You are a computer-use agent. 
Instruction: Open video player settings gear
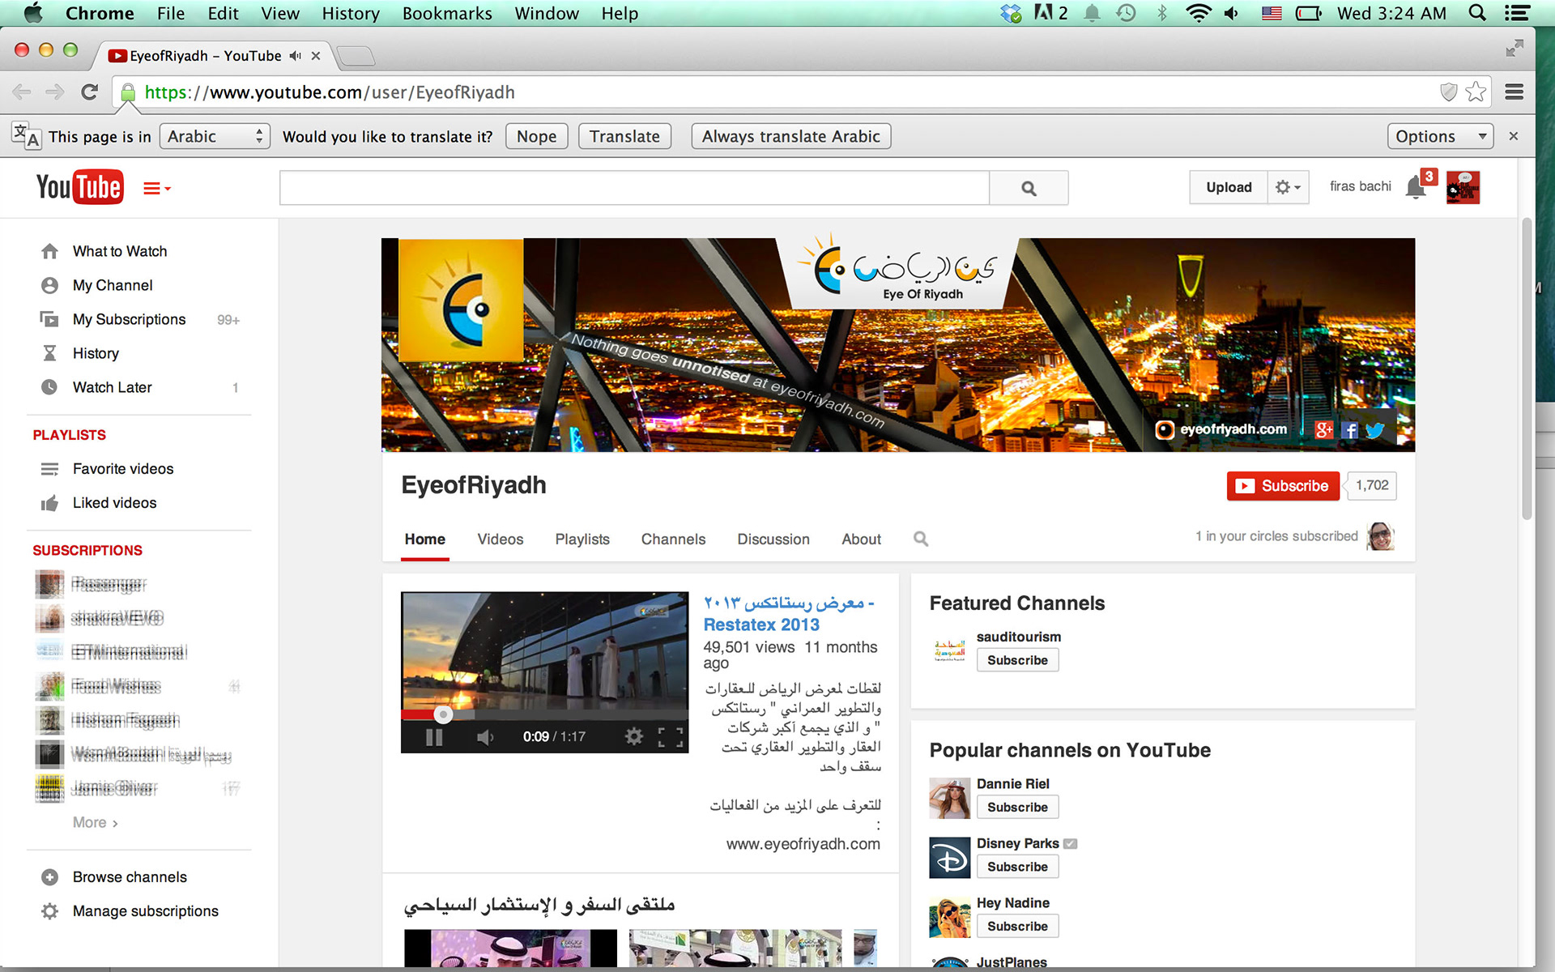click(633, 736)
